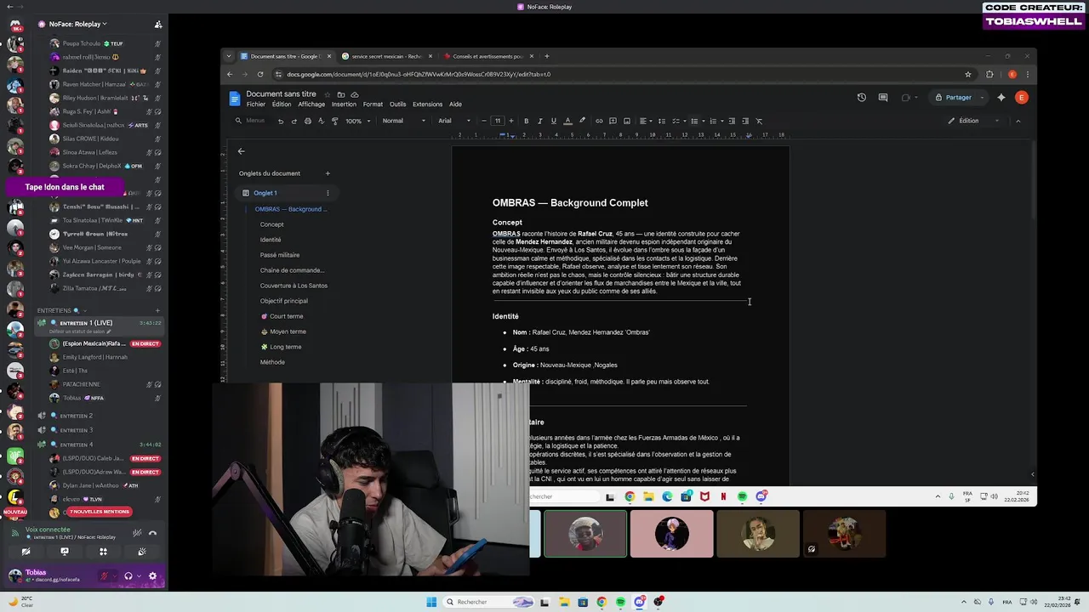This screenshot has width=1089, height=612.
Task: Star the document title
Action: [327, 94]
